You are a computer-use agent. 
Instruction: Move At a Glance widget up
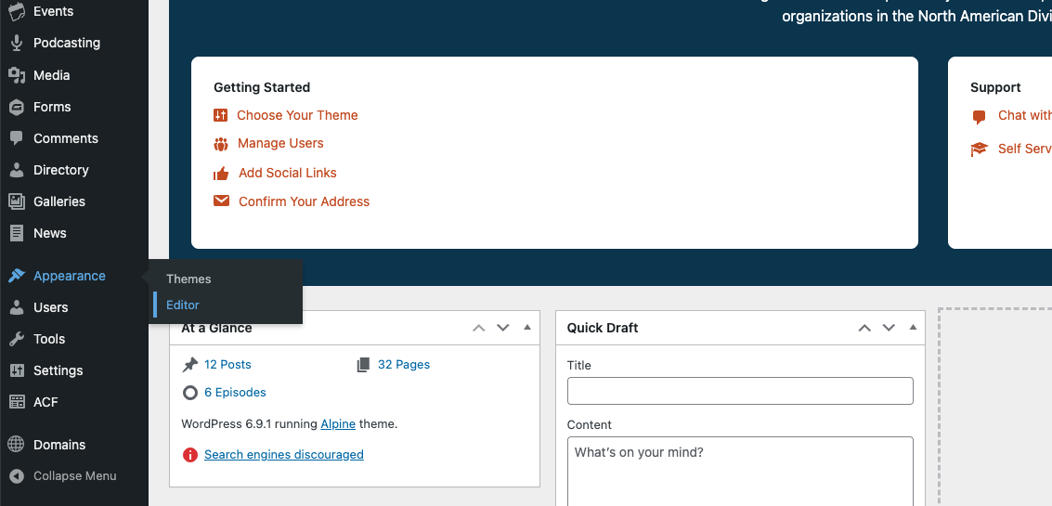tap(478, 328)
